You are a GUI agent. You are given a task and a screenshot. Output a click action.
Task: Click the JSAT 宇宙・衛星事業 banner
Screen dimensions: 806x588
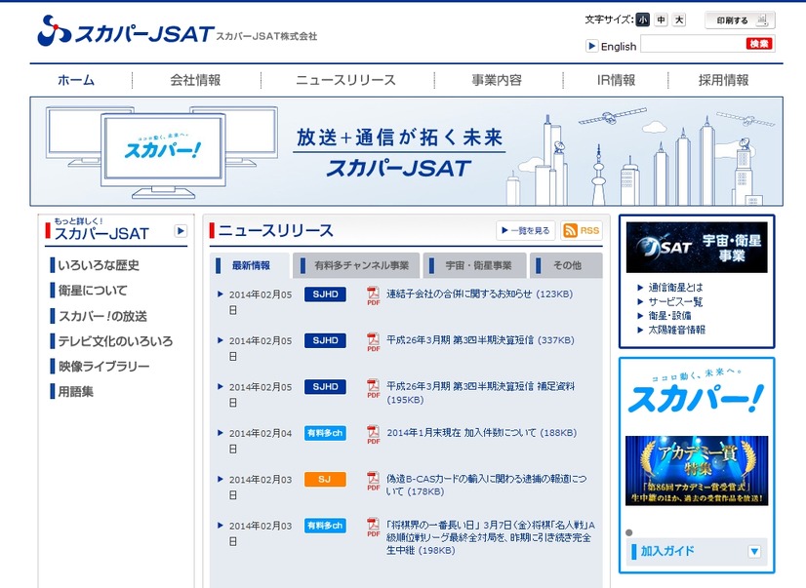coord(697,248)
